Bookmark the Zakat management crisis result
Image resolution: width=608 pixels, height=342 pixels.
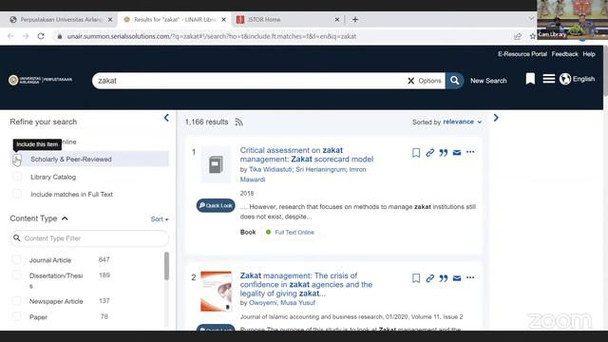coord(416,278)
